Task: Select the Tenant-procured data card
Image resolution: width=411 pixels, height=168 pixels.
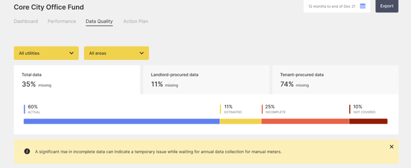Action: click(x=335, y=80)
